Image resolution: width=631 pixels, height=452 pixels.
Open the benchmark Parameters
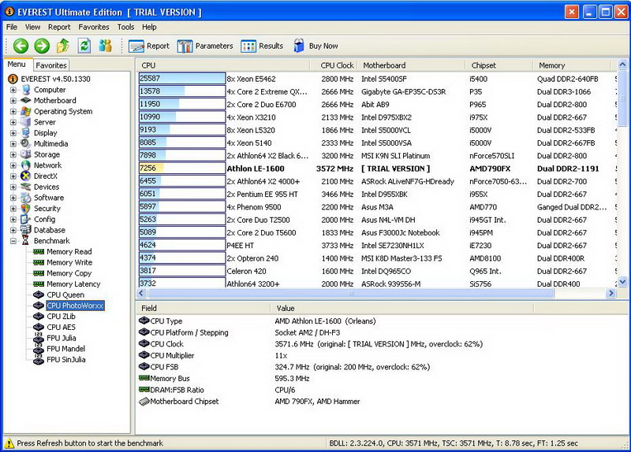click(x=205, y=46)
